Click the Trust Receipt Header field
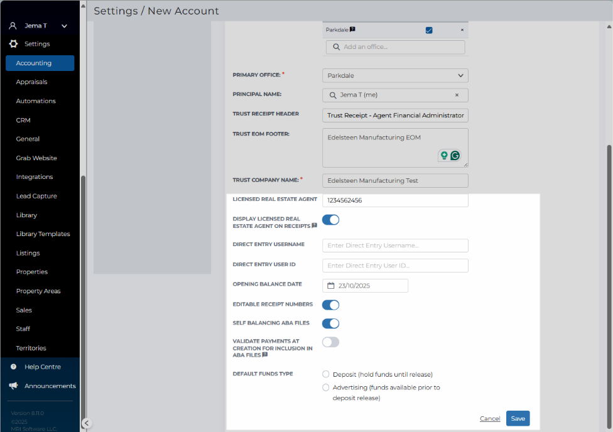This screenshot has width=613, height=432. (395, 116)
